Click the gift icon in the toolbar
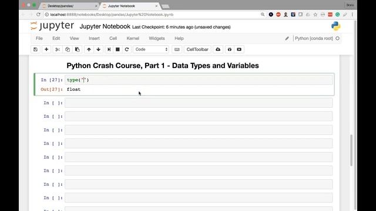The image size is (376, 211). click(230, 49)
